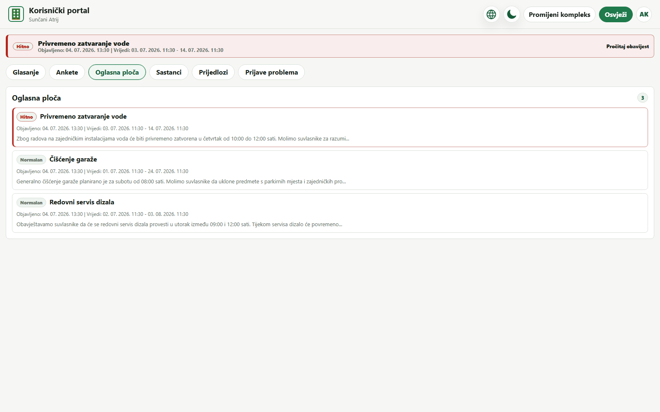The image size is (660, 412).
Task: Open the Sastanci tab
Action: pos(169,72)
